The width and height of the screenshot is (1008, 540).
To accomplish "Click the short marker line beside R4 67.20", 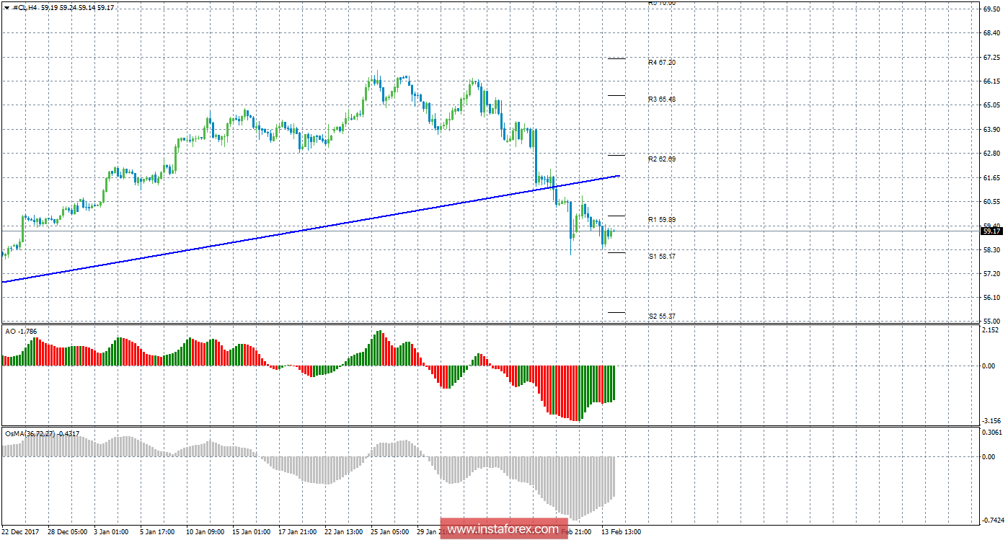I will point(616,58).
